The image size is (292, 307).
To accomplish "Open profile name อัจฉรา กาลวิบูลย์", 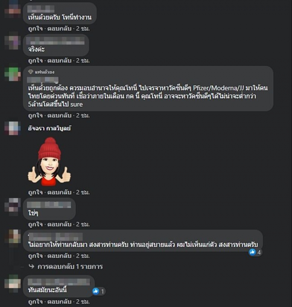I will (x=49, y=128).
